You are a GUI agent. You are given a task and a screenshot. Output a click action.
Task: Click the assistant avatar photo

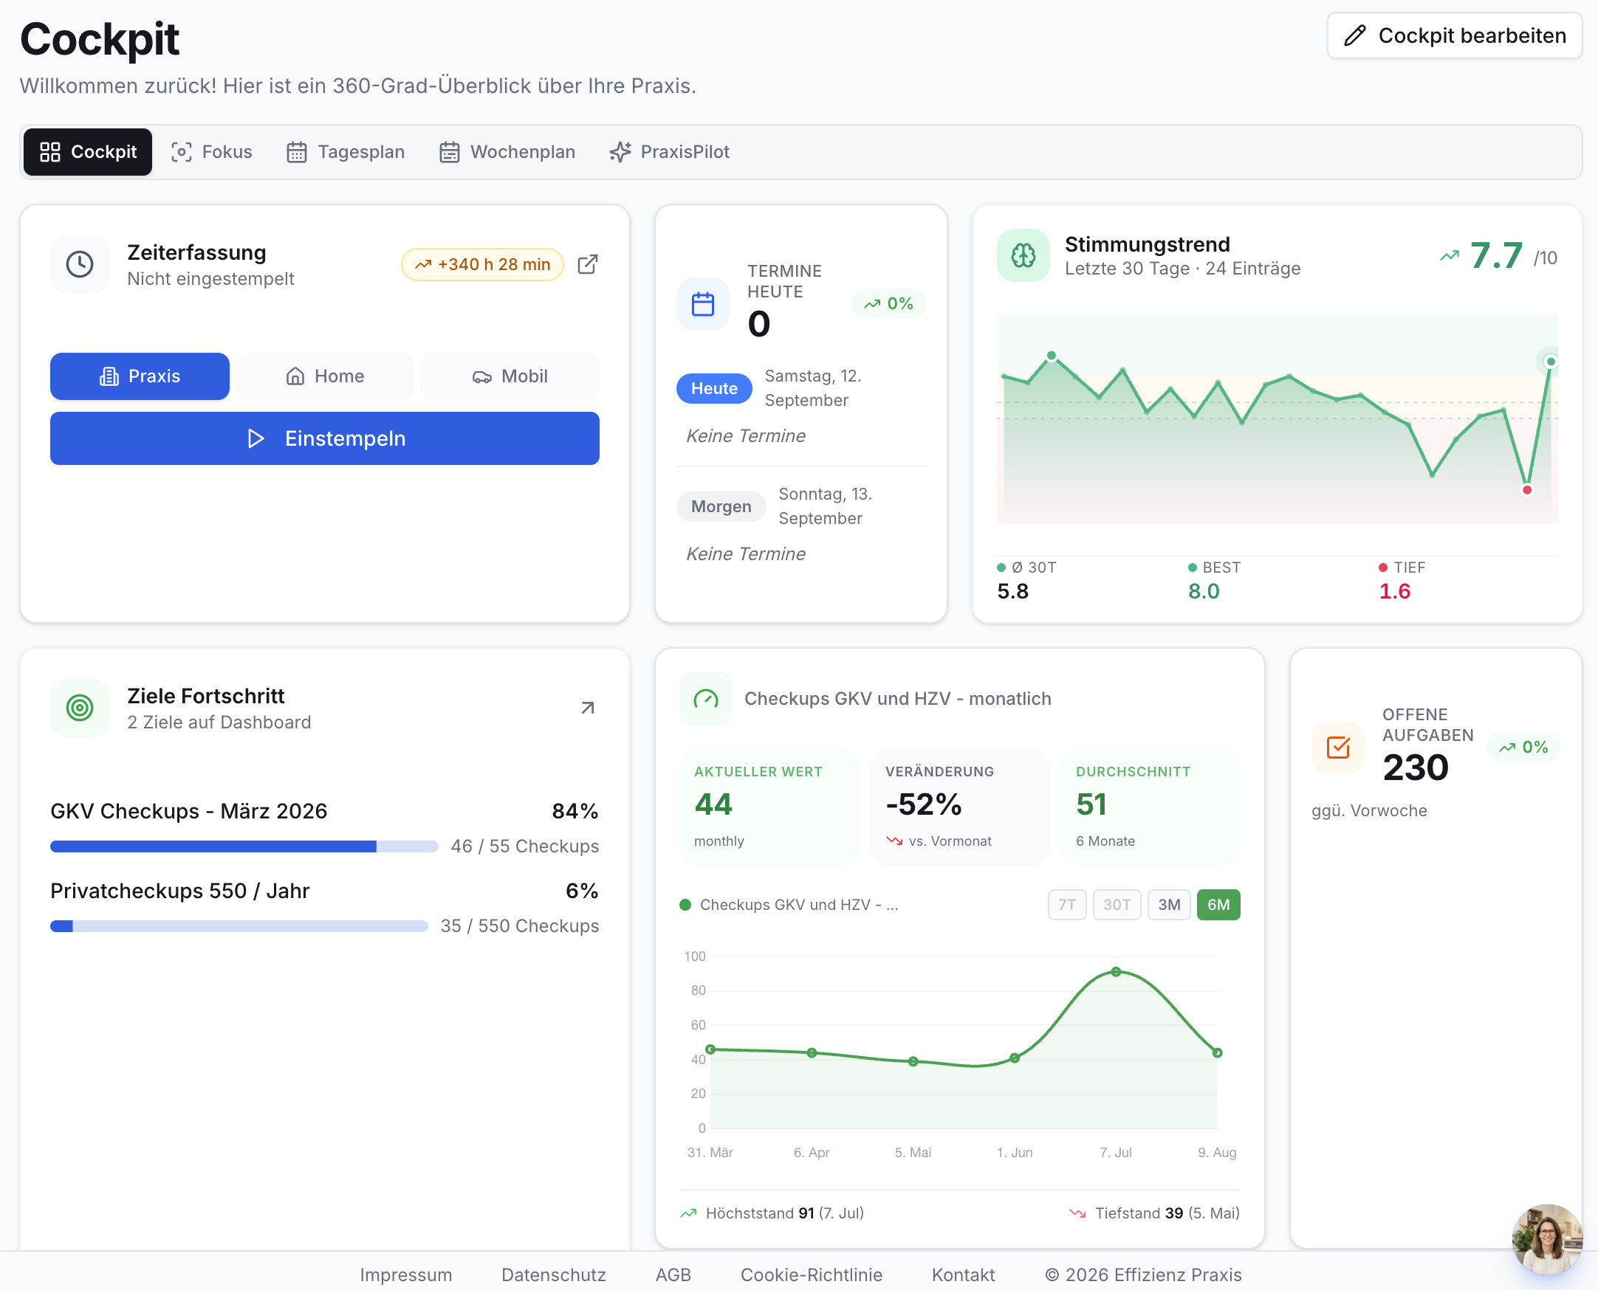[x=1547, y=1239]
